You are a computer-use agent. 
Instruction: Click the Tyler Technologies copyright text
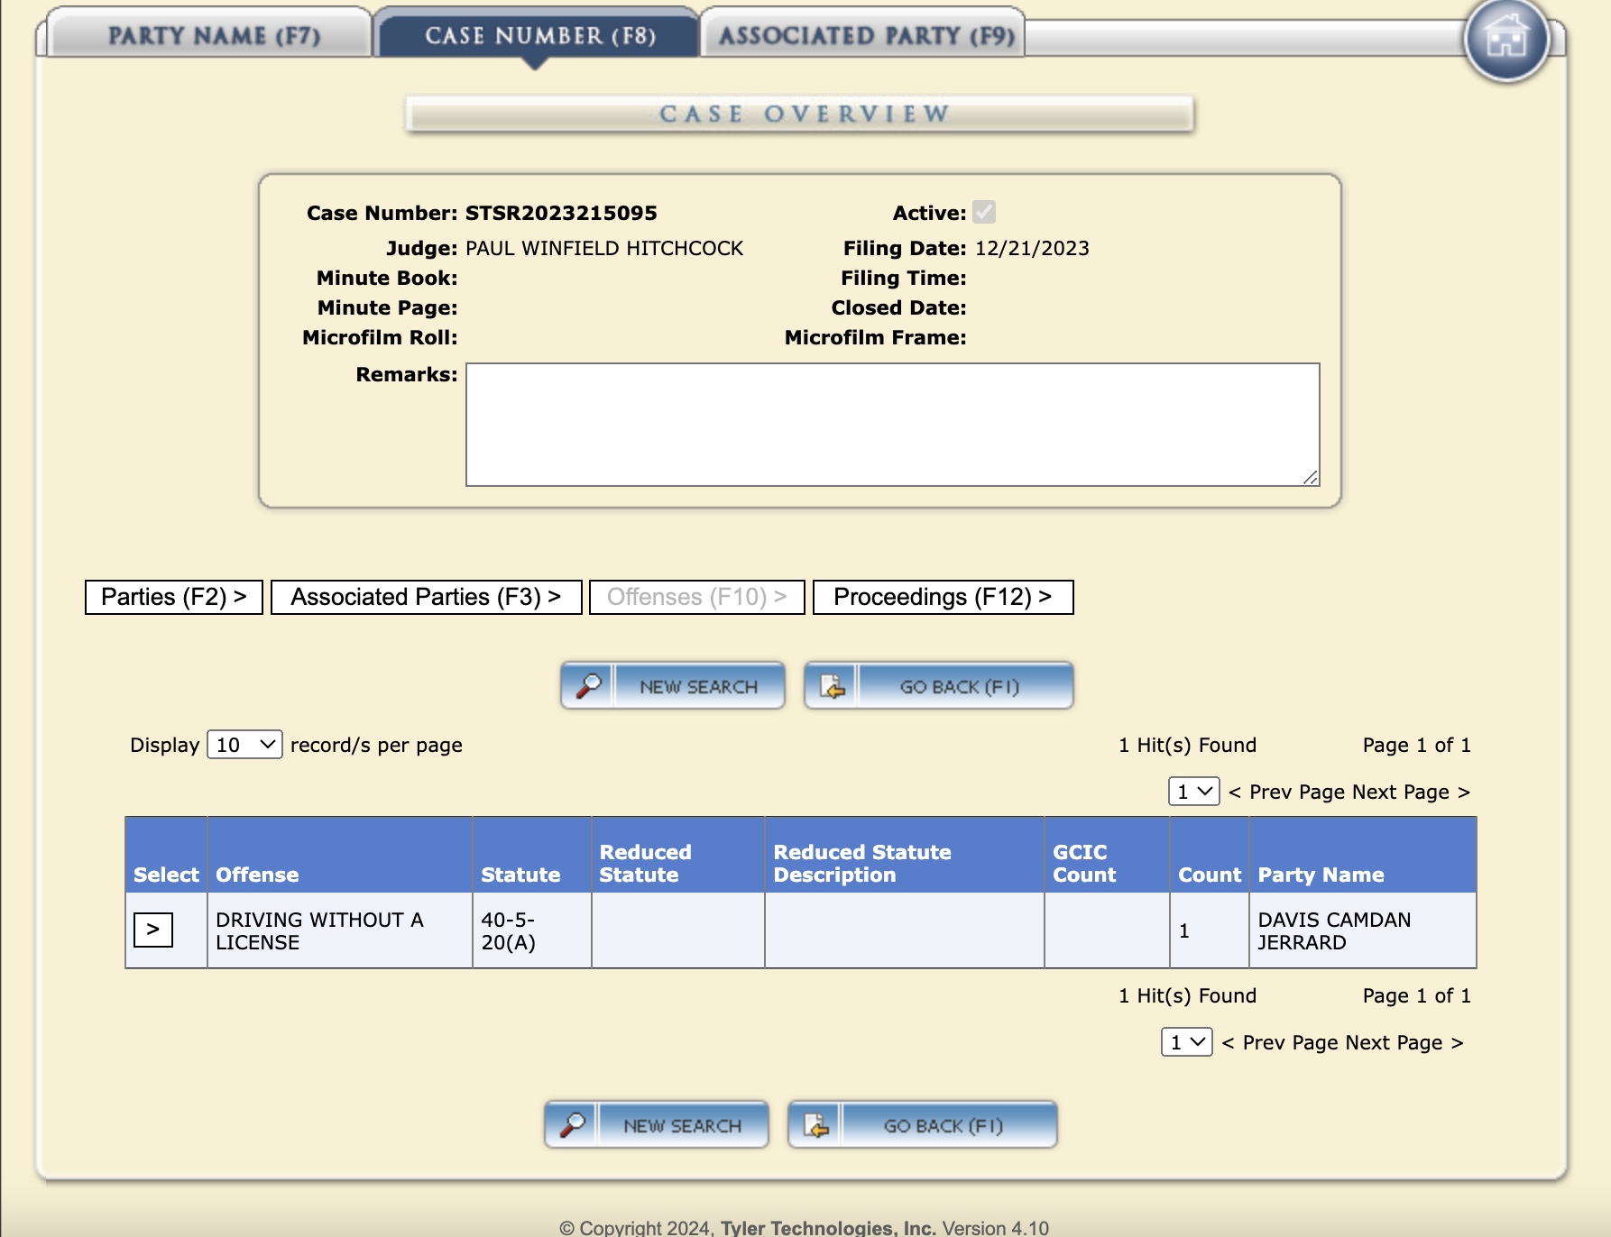click(804, 1228)
